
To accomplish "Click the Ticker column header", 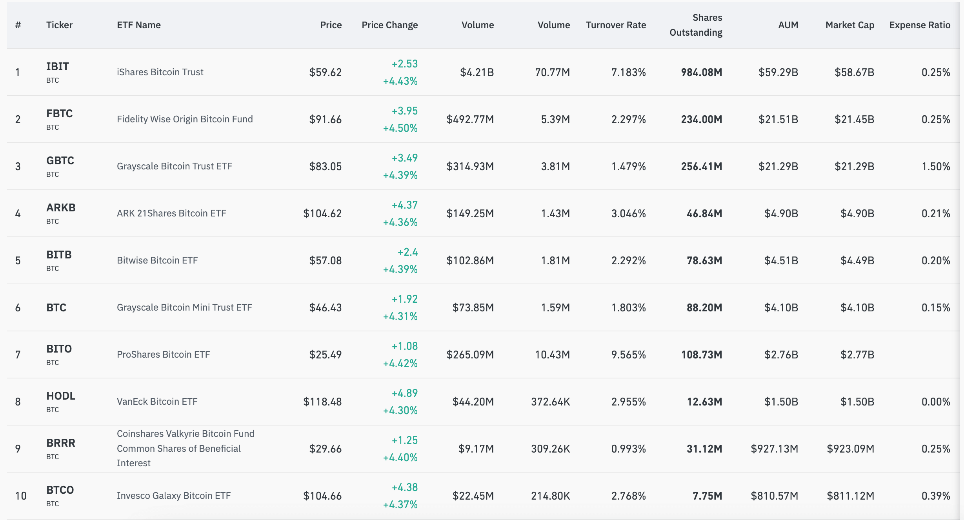I will 59,25.
